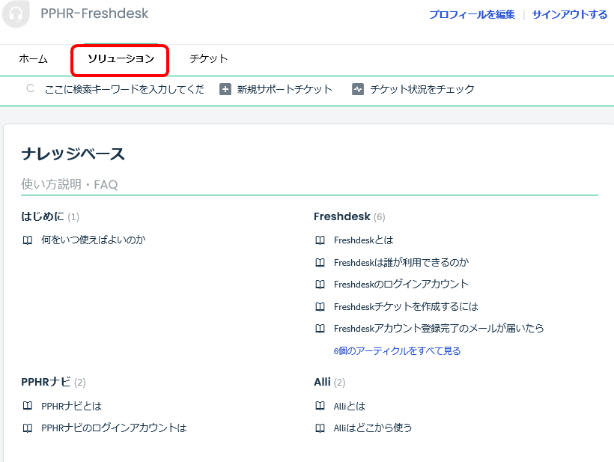The image size is (614, 462).
Task: Click the PPHR-Freshdesk headset logo
Action: click(x=16, y=13)
